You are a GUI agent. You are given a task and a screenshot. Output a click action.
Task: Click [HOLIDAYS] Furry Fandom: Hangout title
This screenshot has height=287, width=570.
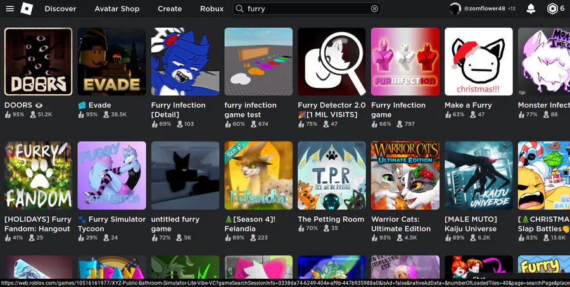[x=38, y=224]
